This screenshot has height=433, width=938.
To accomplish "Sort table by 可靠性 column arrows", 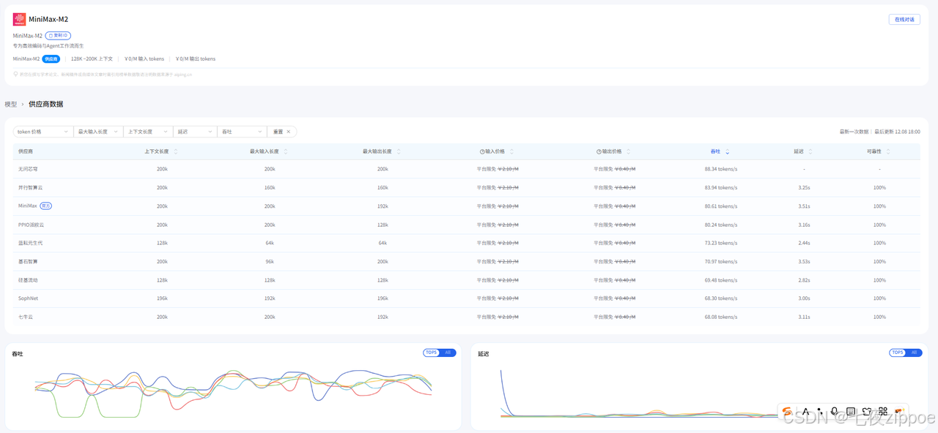I will tap(888, 151).
